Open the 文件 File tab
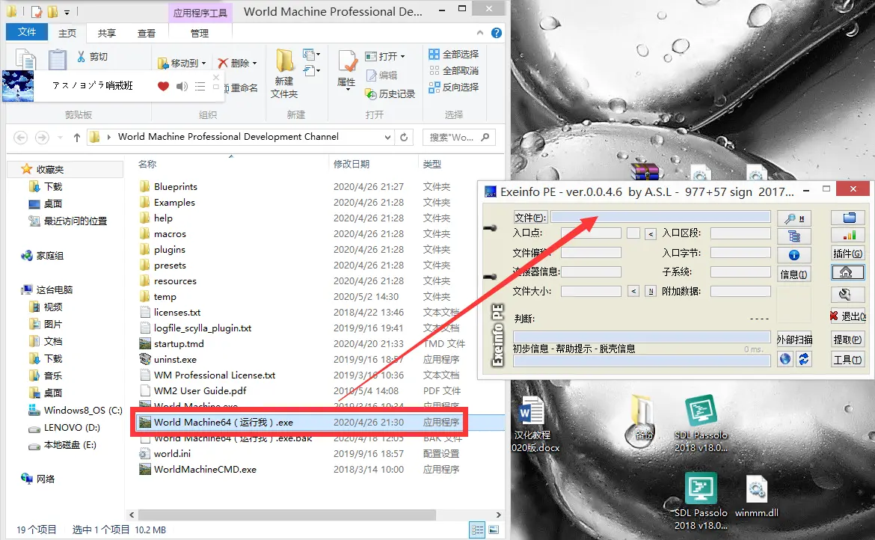The image size is (875, 540). pos(27,32)
